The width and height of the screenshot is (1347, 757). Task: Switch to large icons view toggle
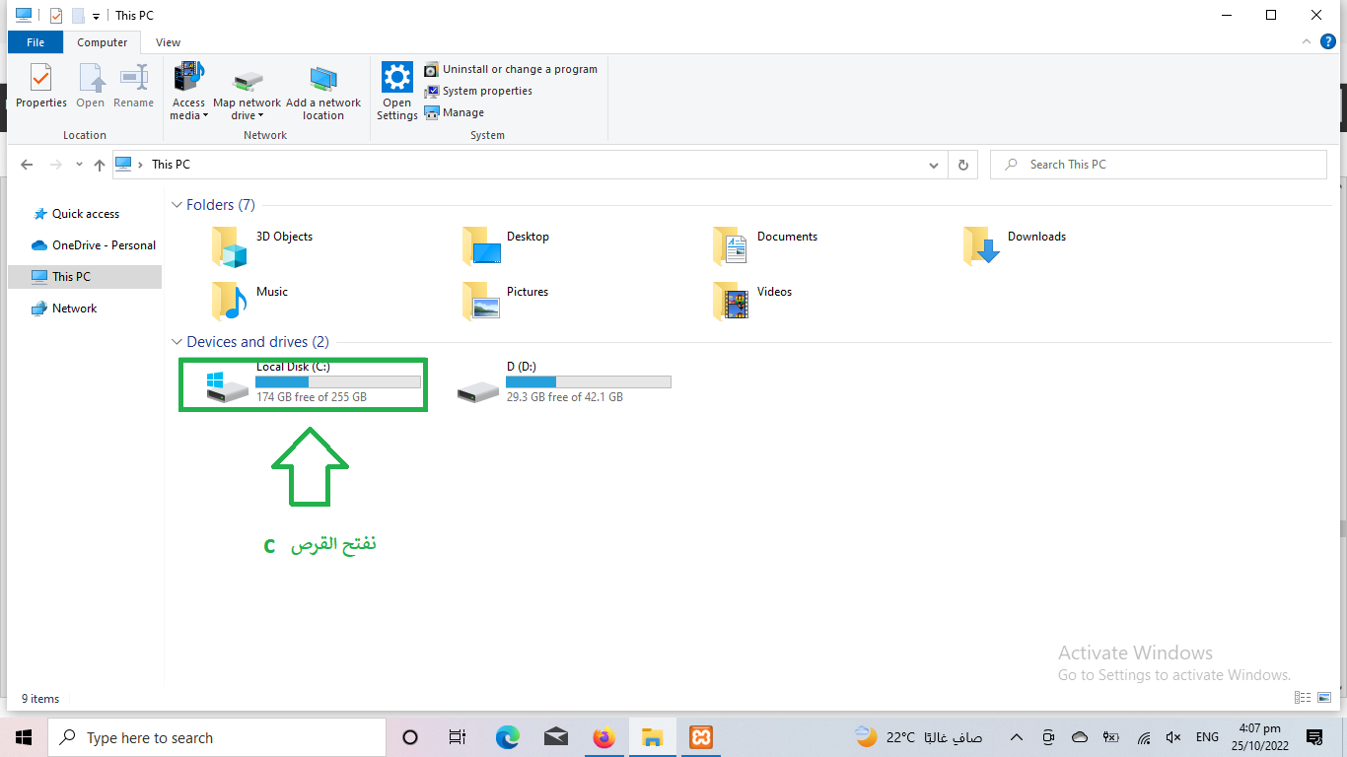coord(1324,698)
